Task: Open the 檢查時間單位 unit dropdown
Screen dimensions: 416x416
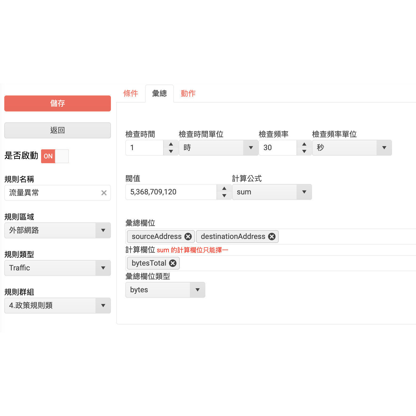Action: (250, 148)
